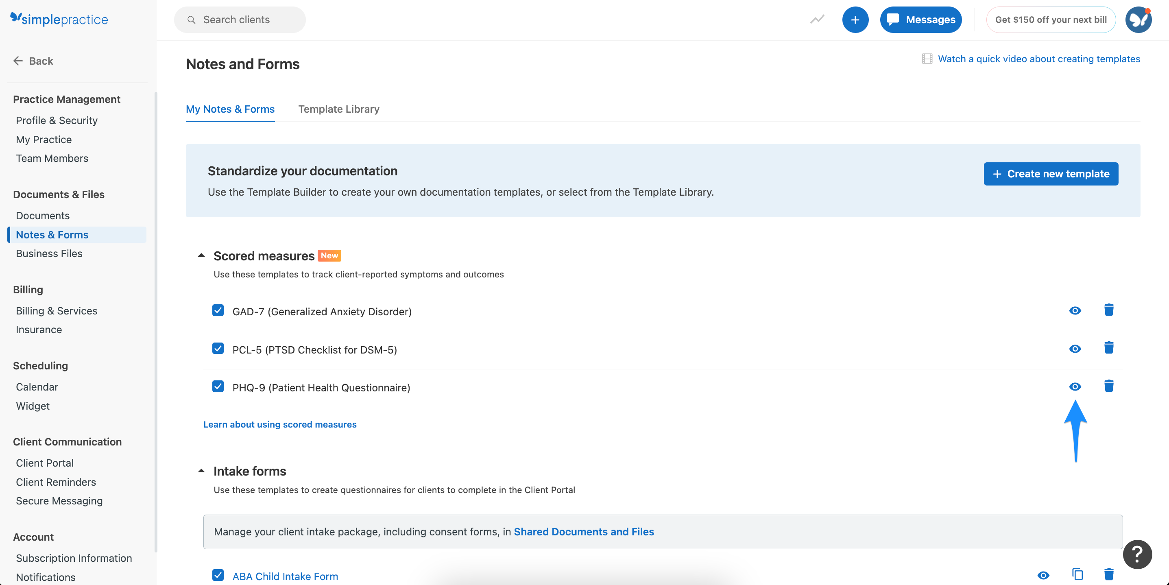The width and height of the screenshot is (1169, 585).
Task: Uncheck the GAD-7 scored measure
Action: point(218,310)
